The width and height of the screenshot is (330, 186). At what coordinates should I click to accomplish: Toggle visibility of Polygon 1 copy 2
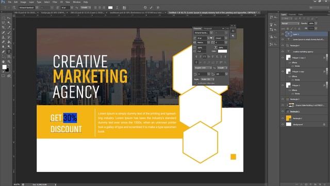(x=283, y=57)
